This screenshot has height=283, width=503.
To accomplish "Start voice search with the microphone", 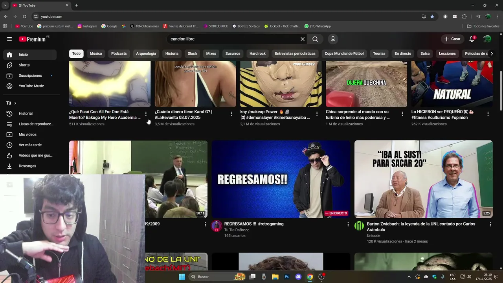I will point(333,39).
